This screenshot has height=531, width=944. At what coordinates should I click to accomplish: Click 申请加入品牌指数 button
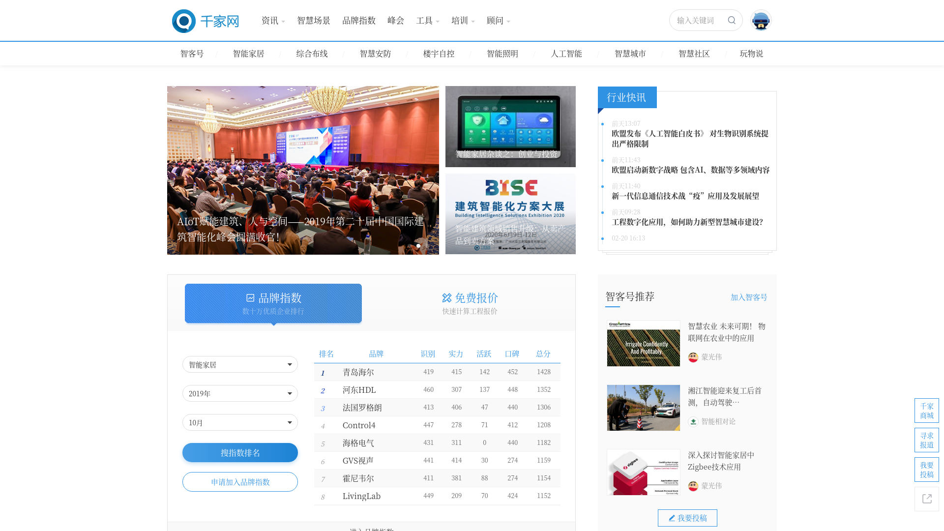pyautogui.click(x=240, y=482)
